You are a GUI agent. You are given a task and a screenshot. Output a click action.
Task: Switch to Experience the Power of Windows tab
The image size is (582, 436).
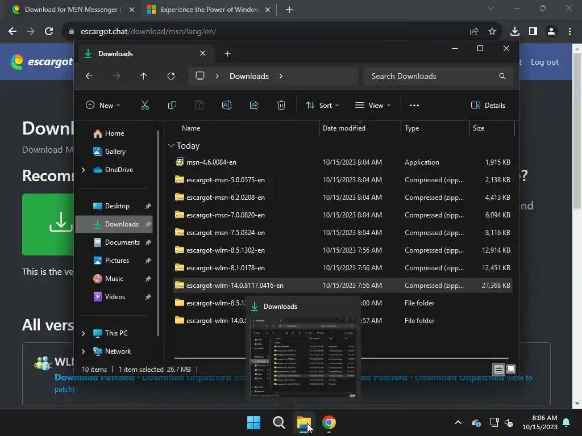pos(209,10)
